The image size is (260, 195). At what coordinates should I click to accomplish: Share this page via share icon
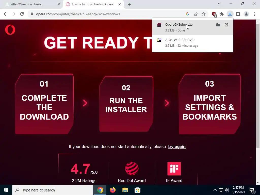[x=196, y=14]
